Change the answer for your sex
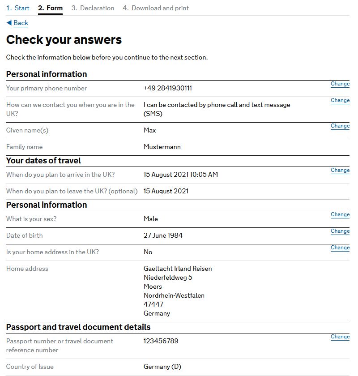Viewport: 358px width, 376px height. [x=340, y=214]
